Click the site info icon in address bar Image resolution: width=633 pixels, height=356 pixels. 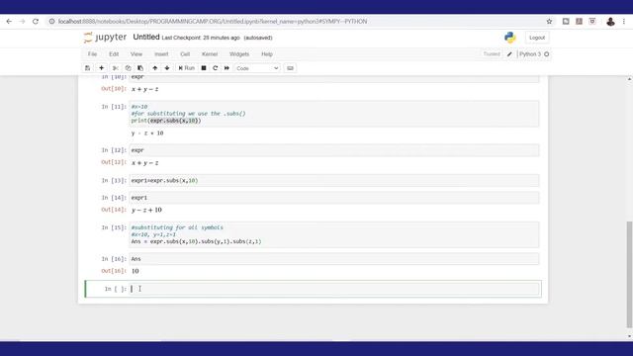click(51, 22)
